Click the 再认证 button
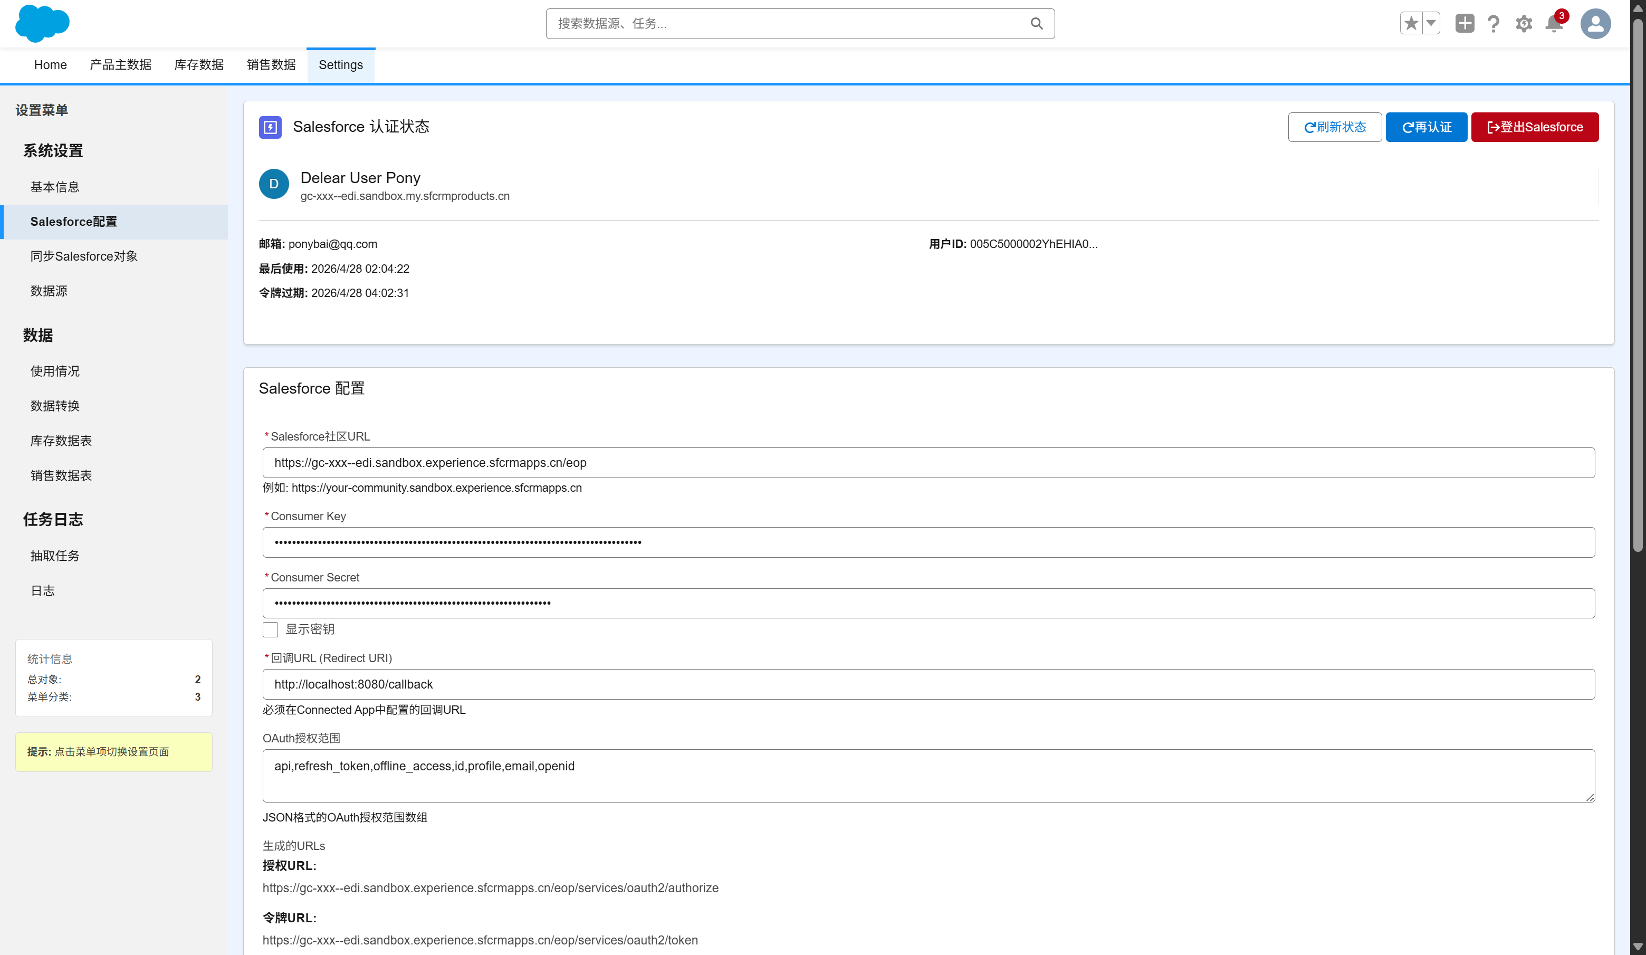 point(1426,127)
